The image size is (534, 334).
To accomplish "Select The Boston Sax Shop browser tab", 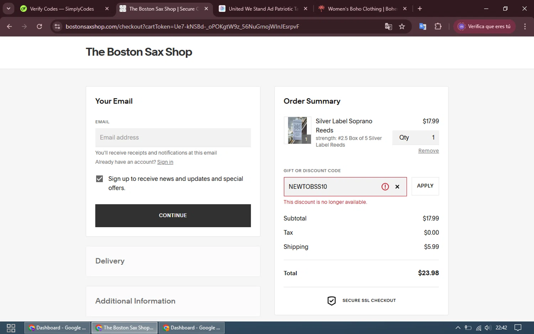I will pyautogui.click(x=164, y=9).
